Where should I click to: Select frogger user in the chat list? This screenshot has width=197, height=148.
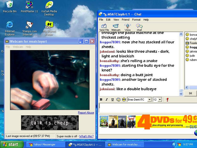(x=191, y=47)
